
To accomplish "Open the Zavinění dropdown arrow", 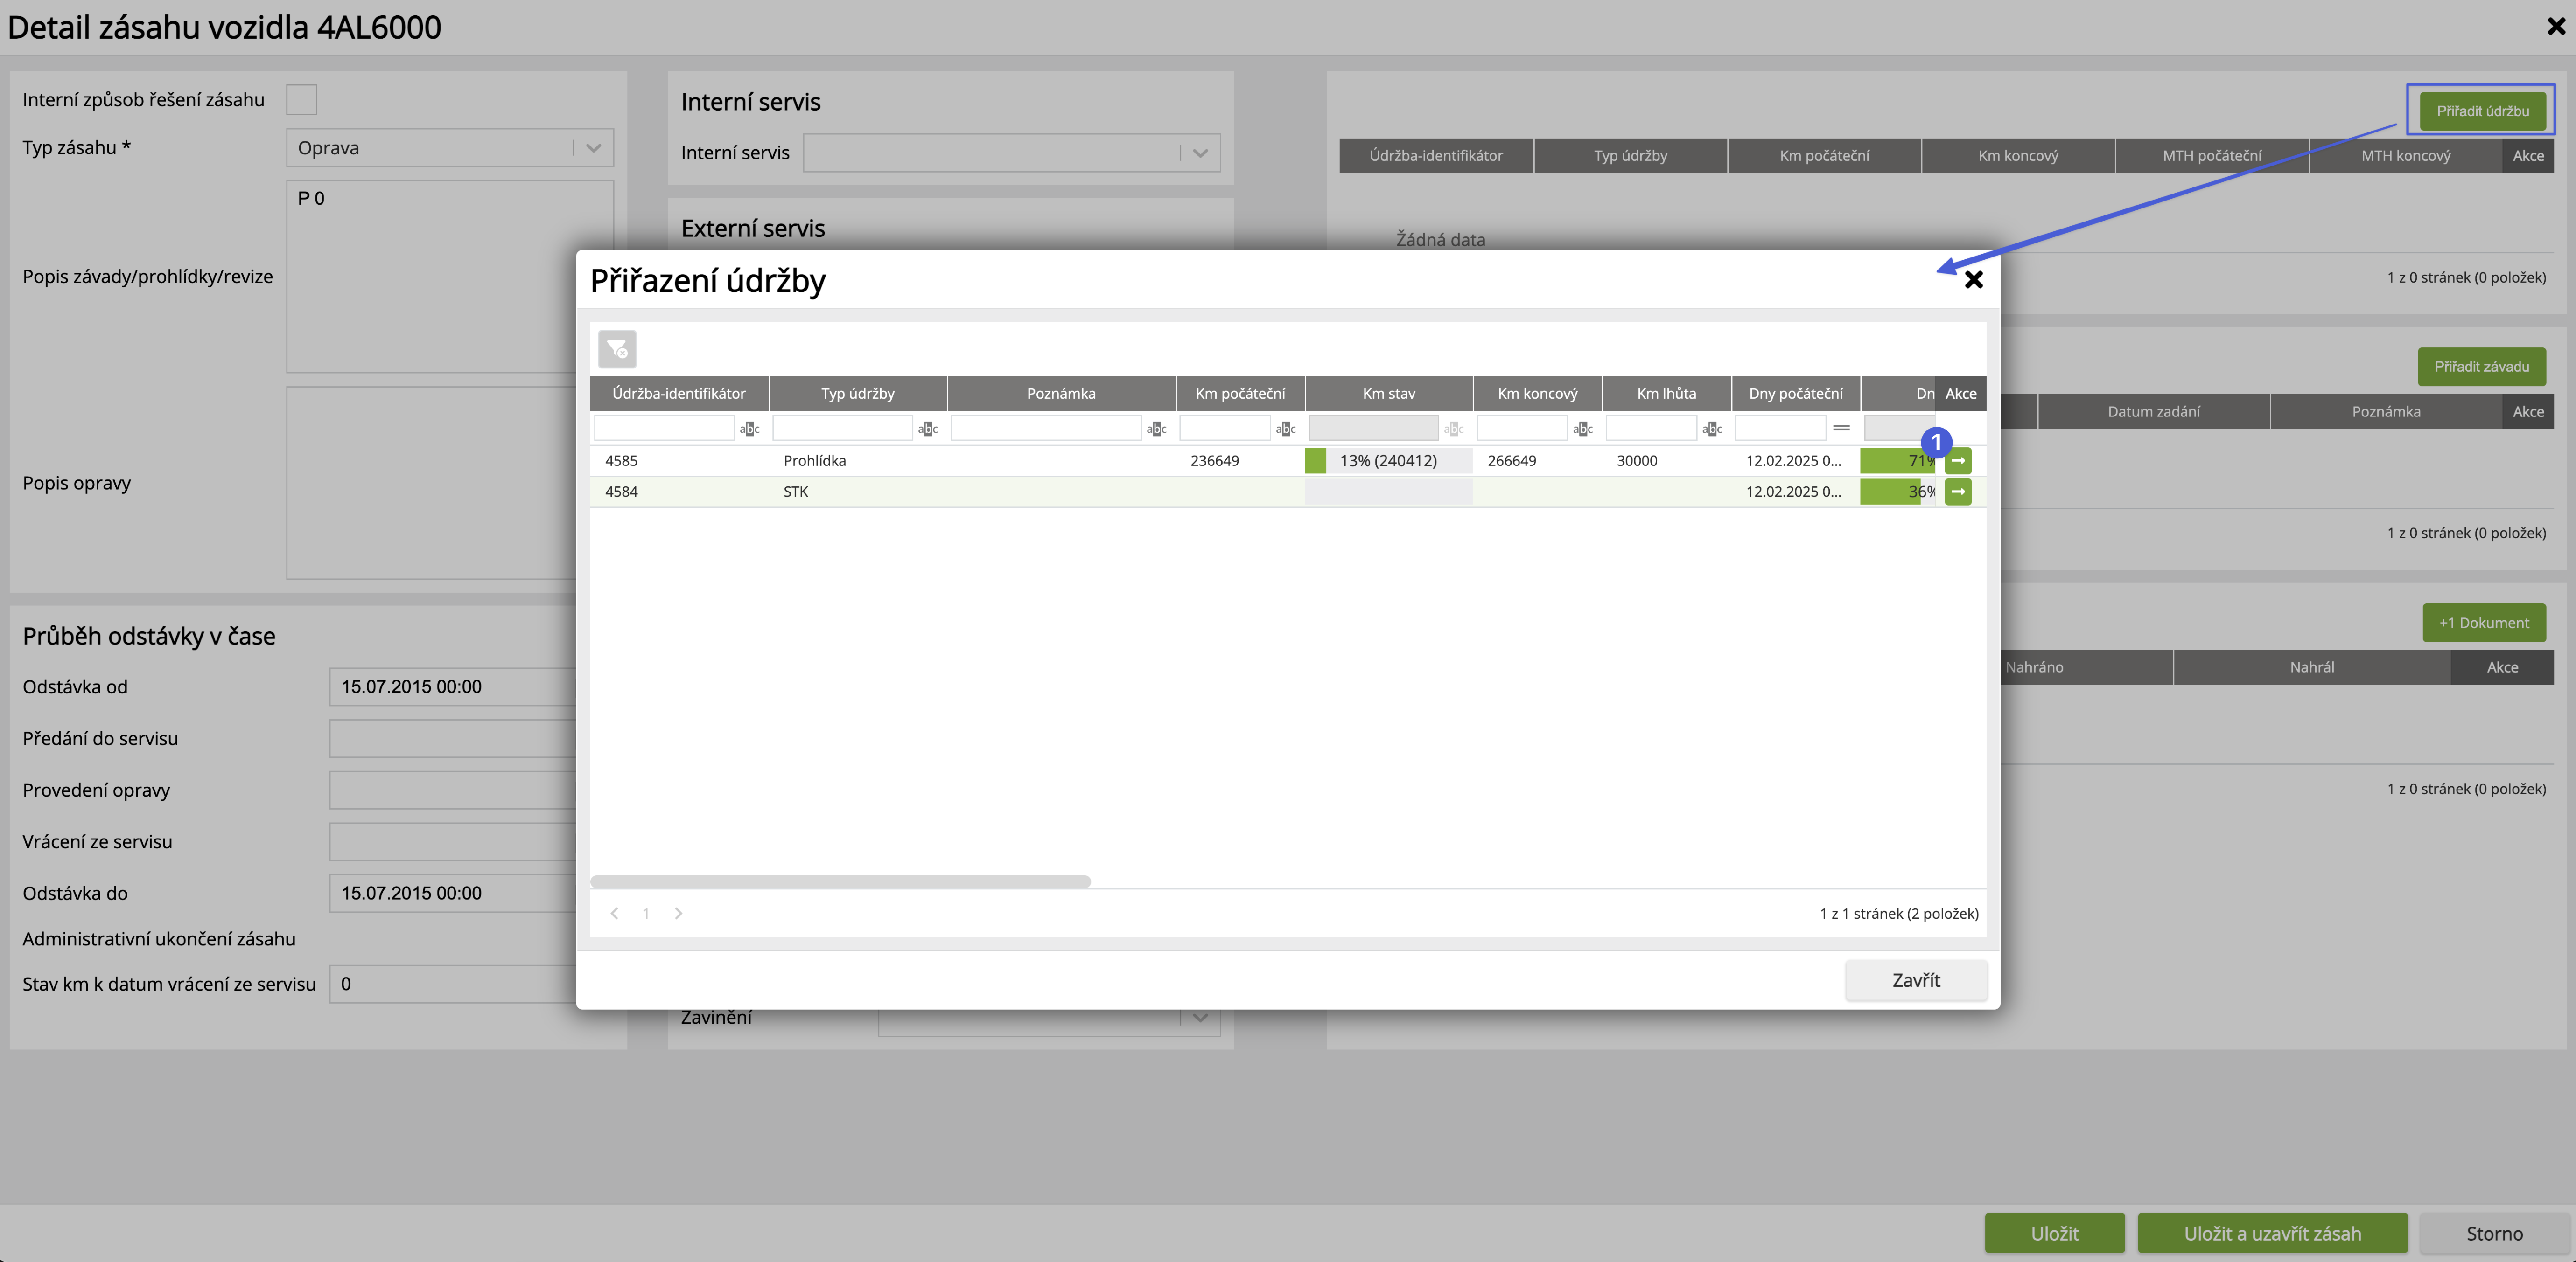I will pyautogui.click(x=1200, y=1017).
